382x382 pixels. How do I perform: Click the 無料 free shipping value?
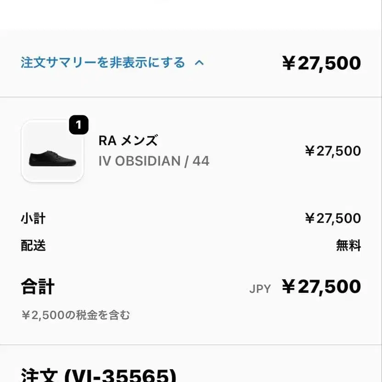(348, 246)
